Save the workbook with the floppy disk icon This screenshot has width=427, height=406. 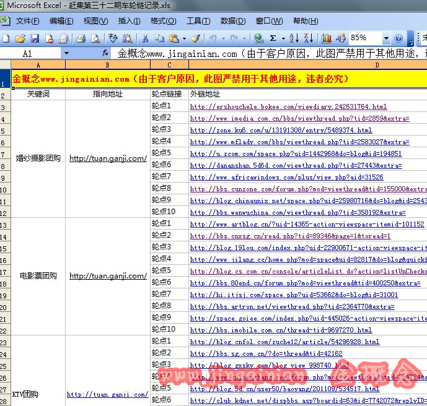pos(35,38)
